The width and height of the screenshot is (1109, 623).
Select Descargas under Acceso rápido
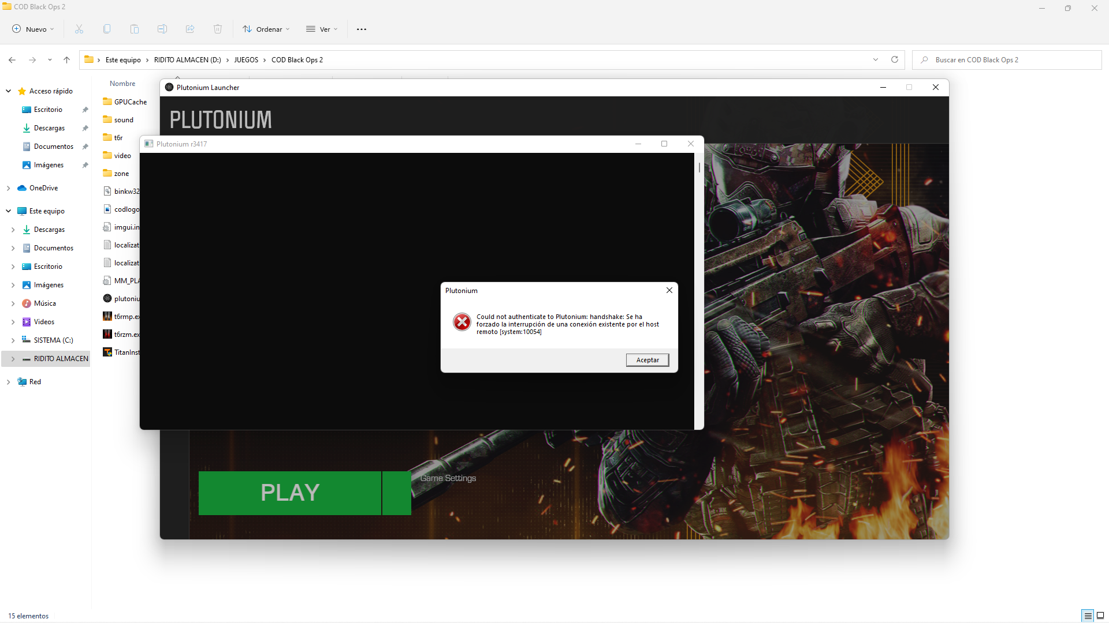[49, 128]
